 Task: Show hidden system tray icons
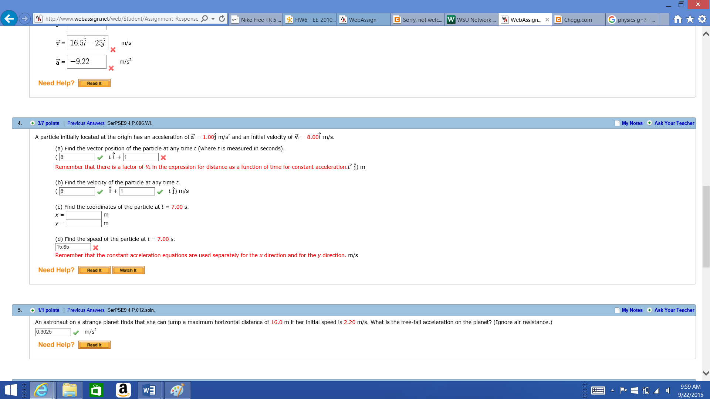(612, 391)
